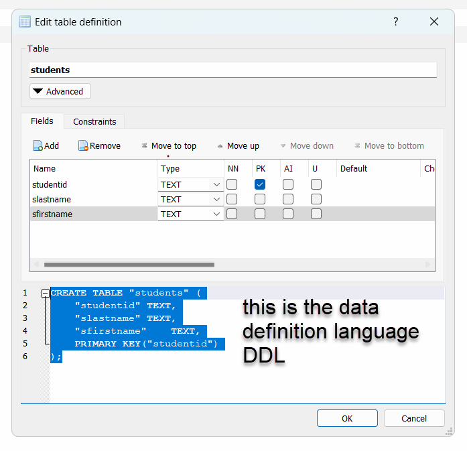
Task: Enable PK checkbox for sfirstname
Action: (260, 214)
